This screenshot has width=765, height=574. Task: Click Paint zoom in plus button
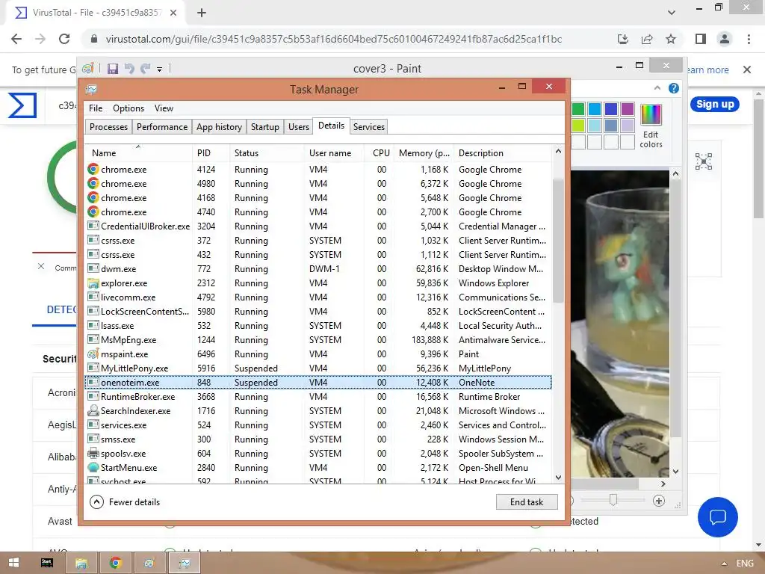pos(659,501)
